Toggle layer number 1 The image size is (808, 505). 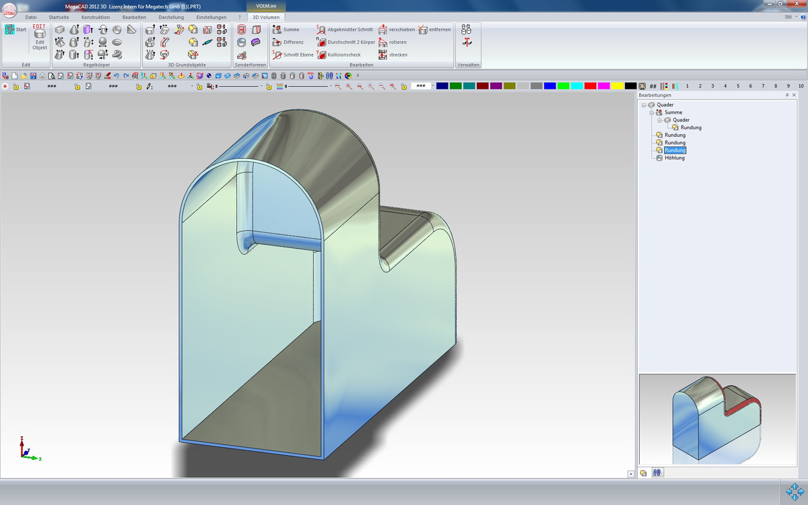(687, 86)
